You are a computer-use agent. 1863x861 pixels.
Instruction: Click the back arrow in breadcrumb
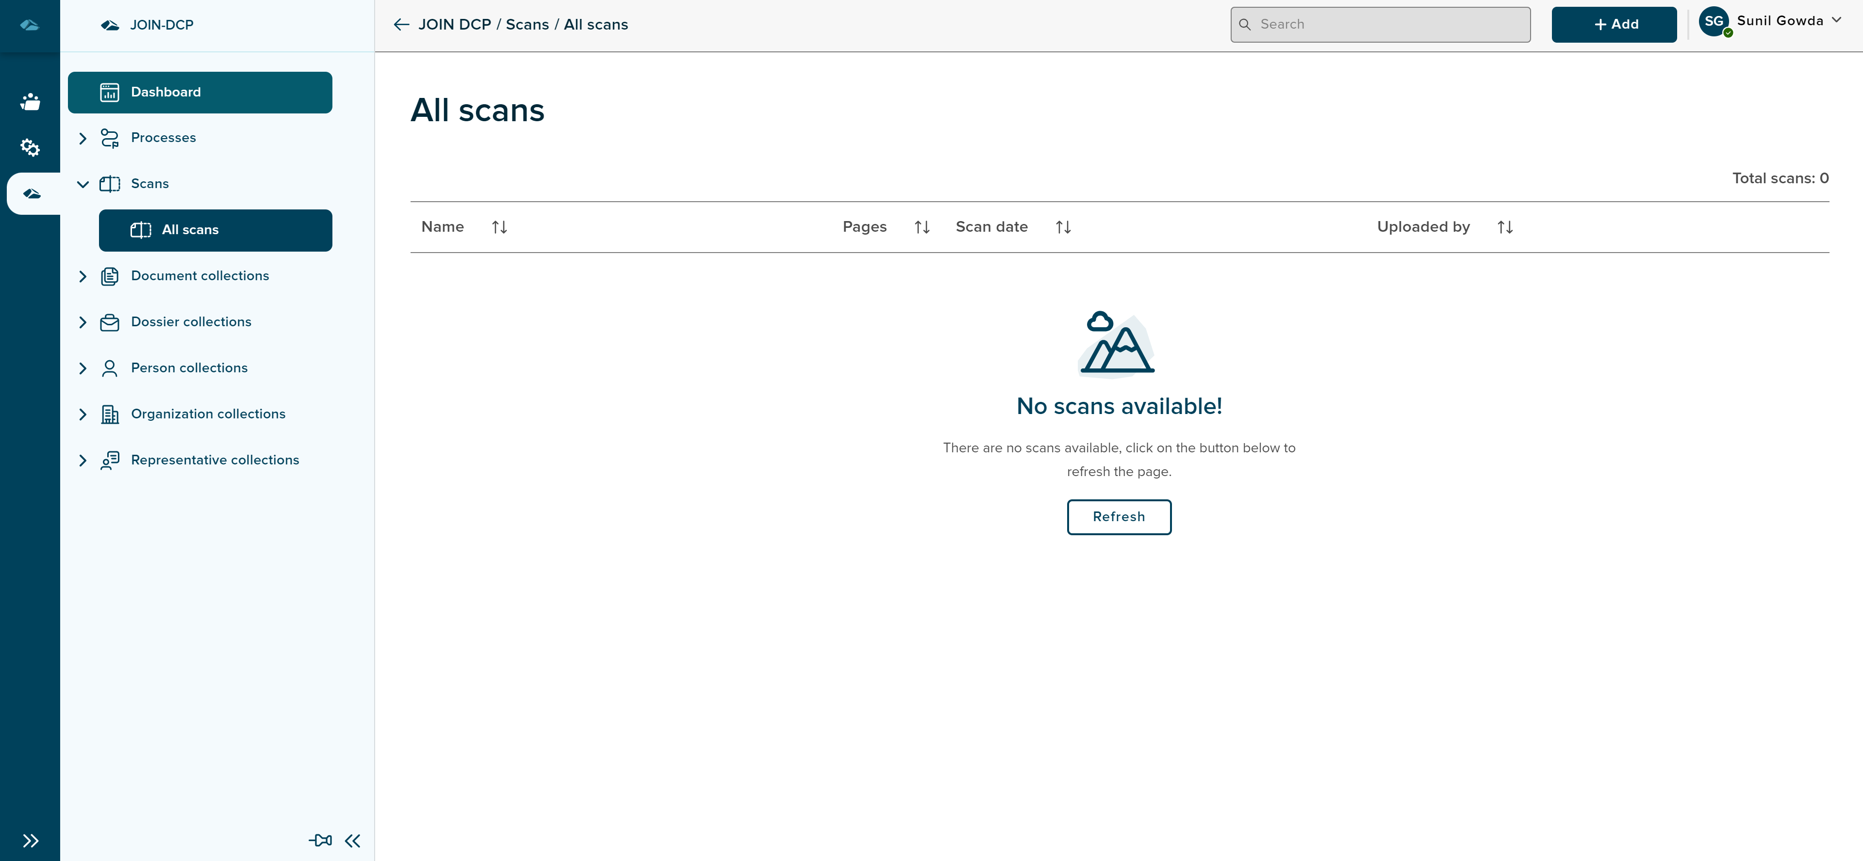[x=401, y=25]
